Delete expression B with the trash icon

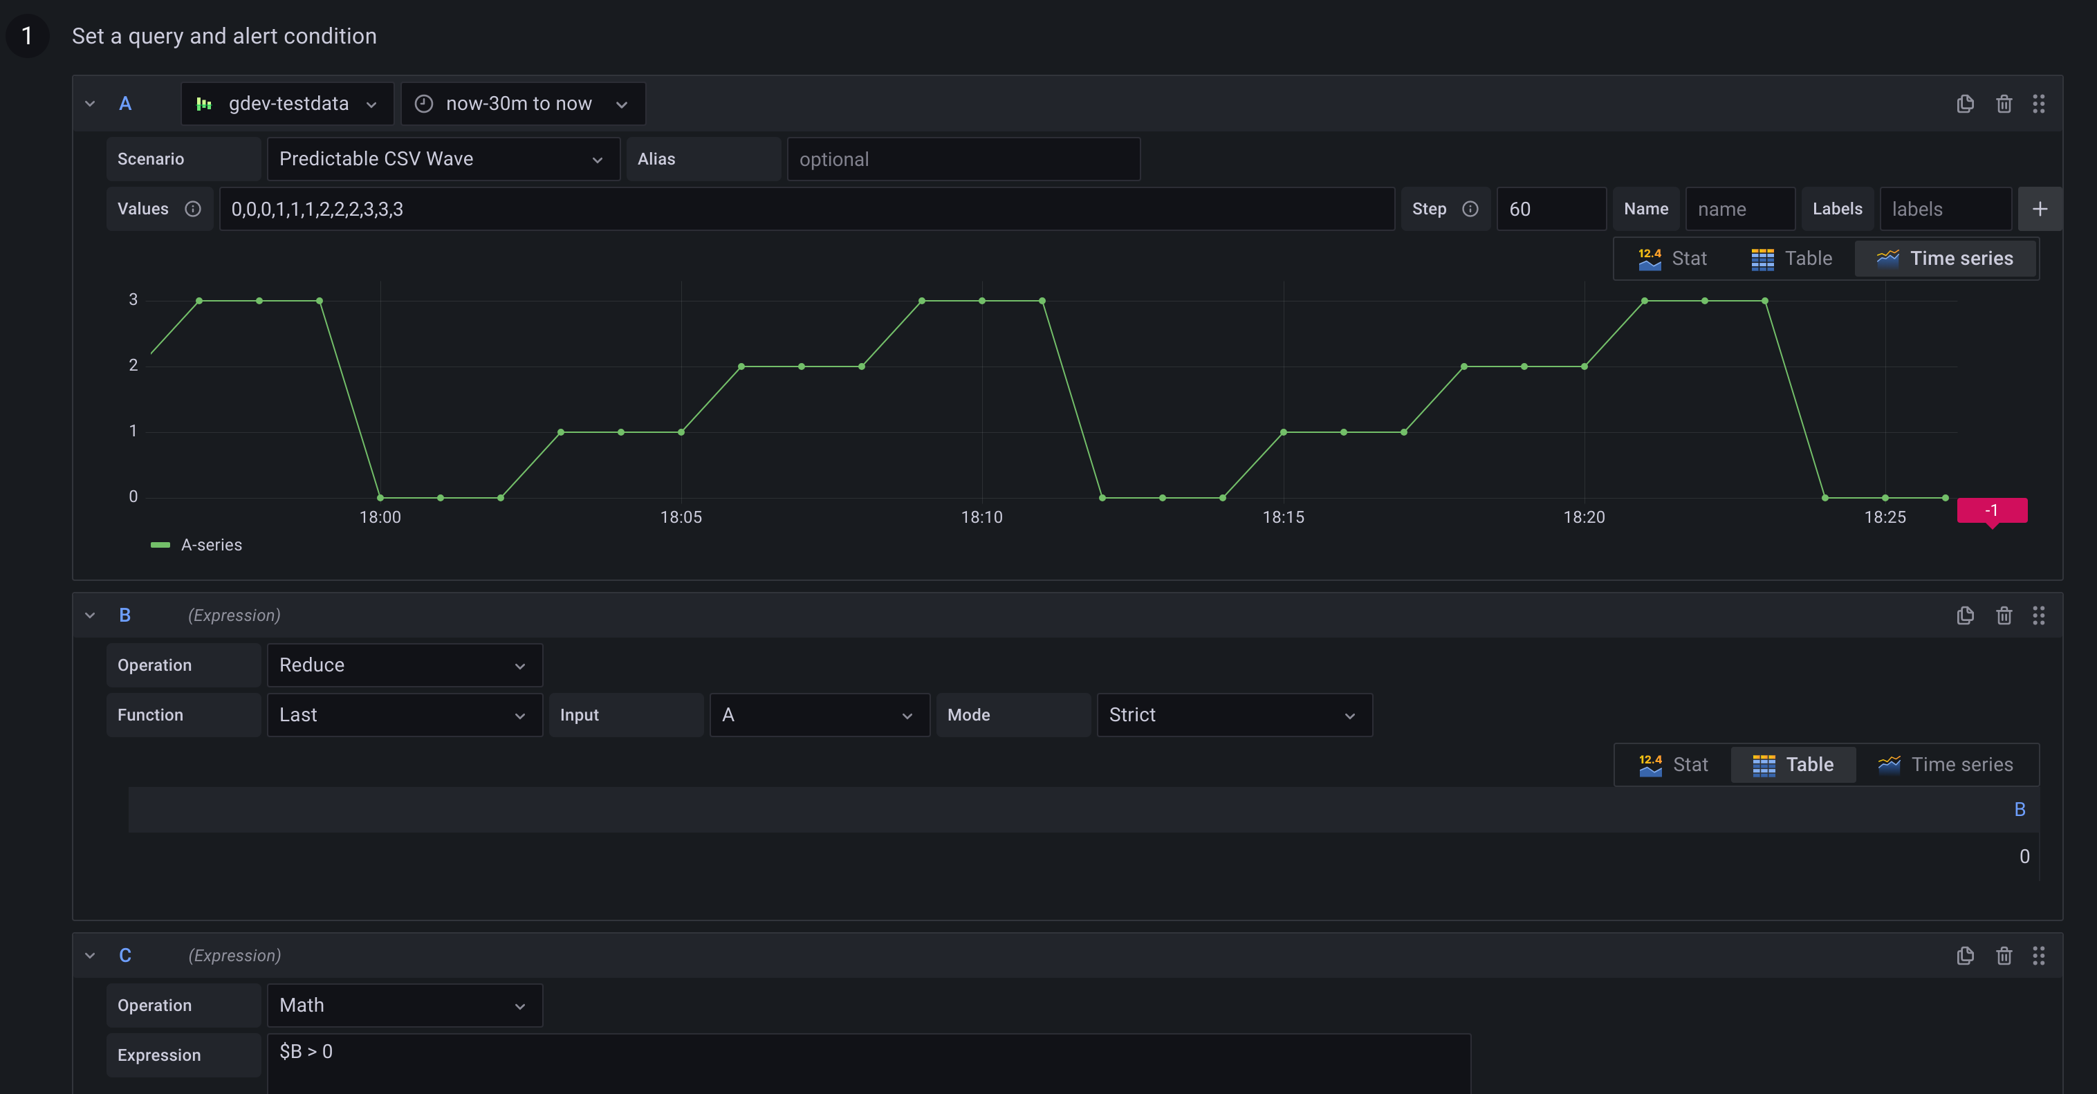click(2004, 615)
